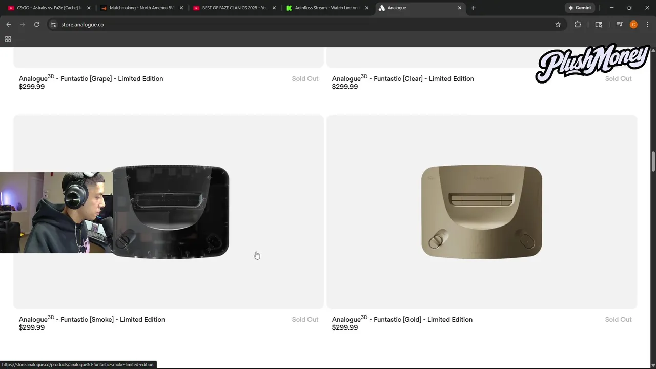
Task: Close the Analogue tab
Action: (460, 8)
